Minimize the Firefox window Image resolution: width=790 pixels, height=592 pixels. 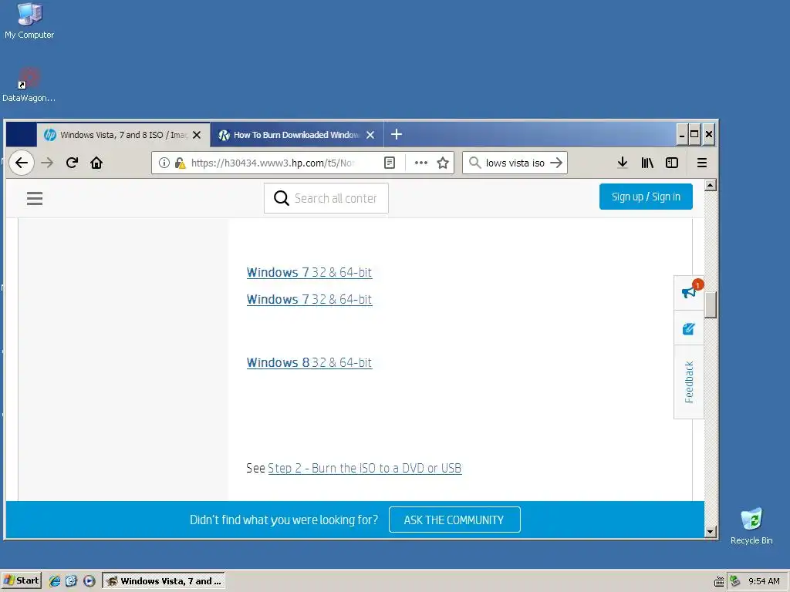click(x=681, y=134)
